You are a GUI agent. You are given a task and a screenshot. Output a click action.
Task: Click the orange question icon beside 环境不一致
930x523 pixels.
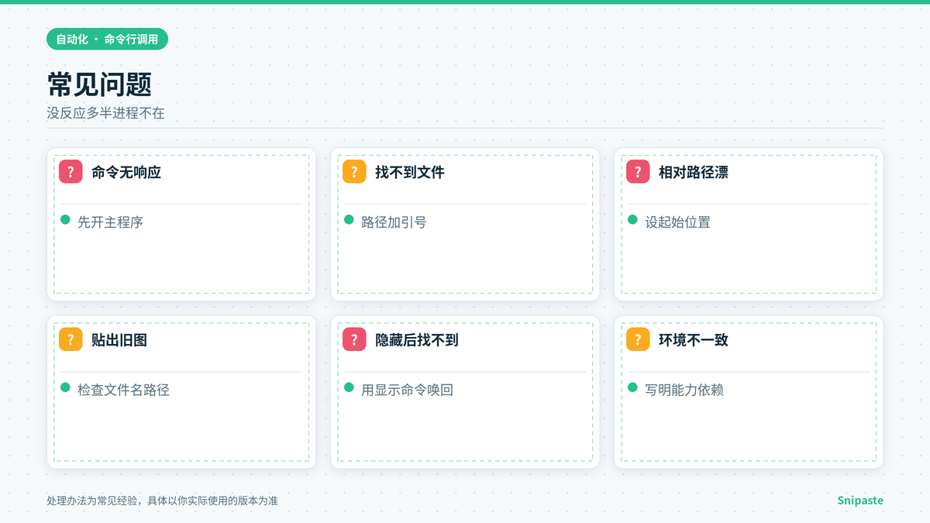(638, 339)
